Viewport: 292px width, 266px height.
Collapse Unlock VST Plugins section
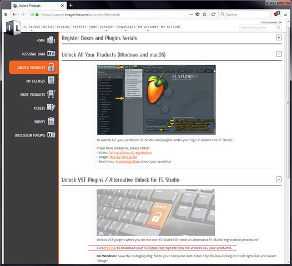tap(279, 180)
